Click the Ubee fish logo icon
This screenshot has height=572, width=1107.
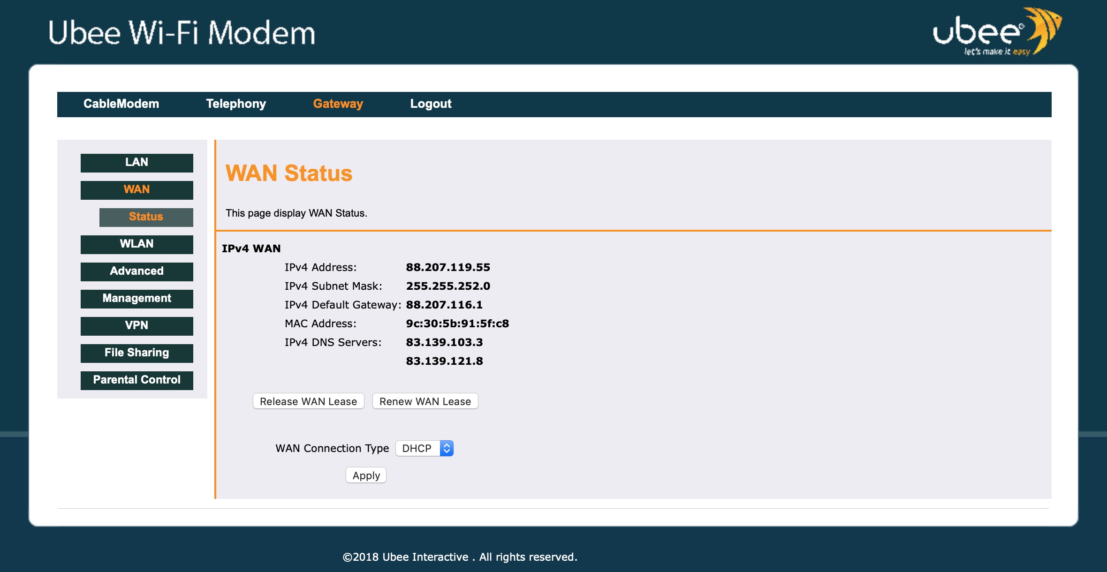coord(1044,28)
